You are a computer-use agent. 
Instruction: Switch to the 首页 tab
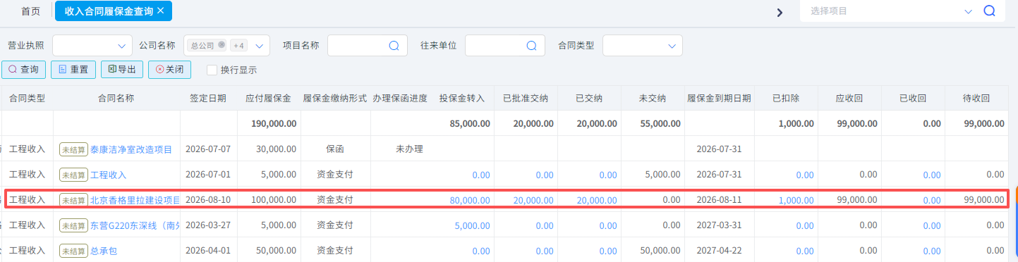30,11
